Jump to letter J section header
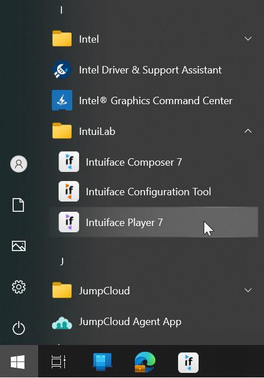 (x=62, y=261)
